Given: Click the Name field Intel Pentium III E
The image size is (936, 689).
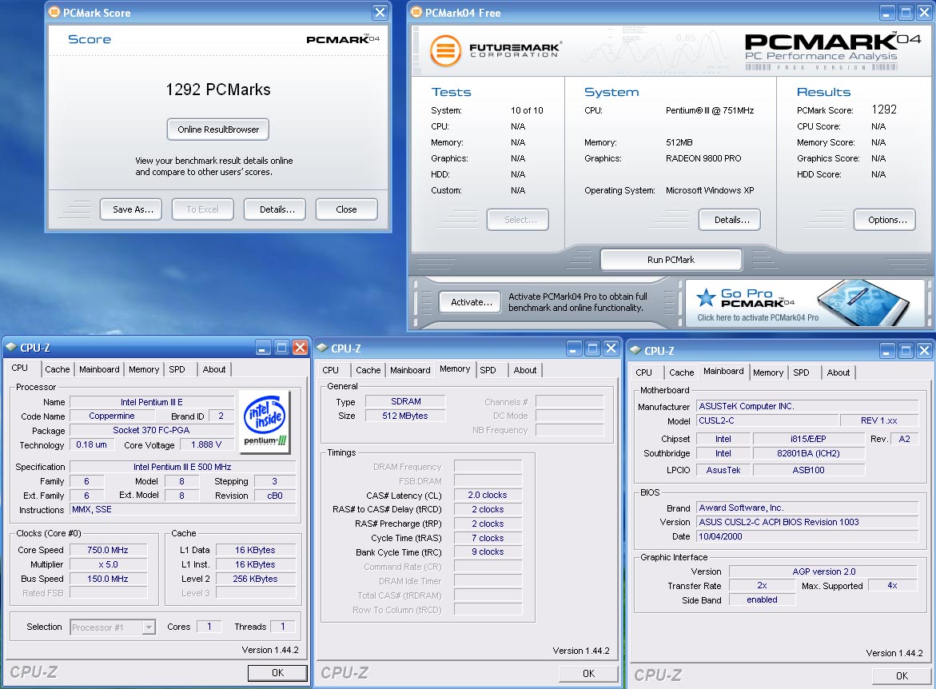Looking at the screenshot, I should 152,402.
